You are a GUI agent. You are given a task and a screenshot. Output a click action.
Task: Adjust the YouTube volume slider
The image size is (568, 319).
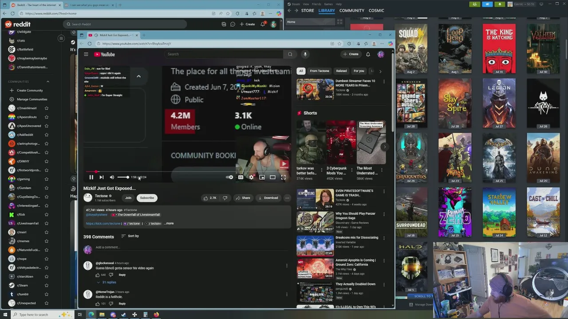tap(123, 177)
